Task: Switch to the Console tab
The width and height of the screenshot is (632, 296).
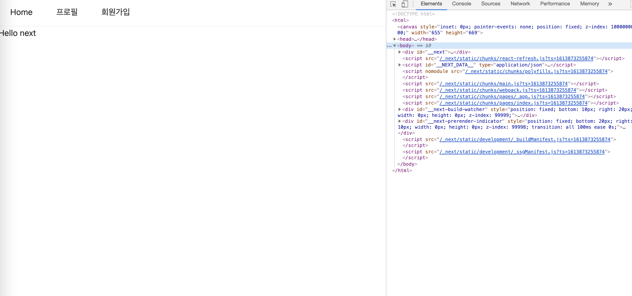Action: (x=461, y=4)
